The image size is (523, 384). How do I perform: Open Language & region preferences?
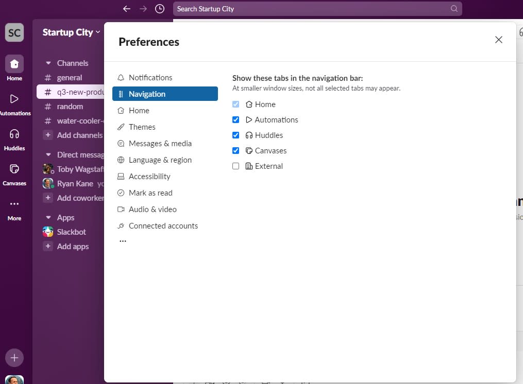point(165,160)
